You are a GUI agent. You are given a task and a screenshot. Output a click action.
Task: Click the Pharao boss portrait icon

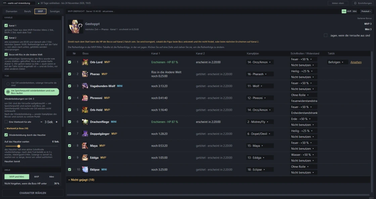[x=85, y=74]
